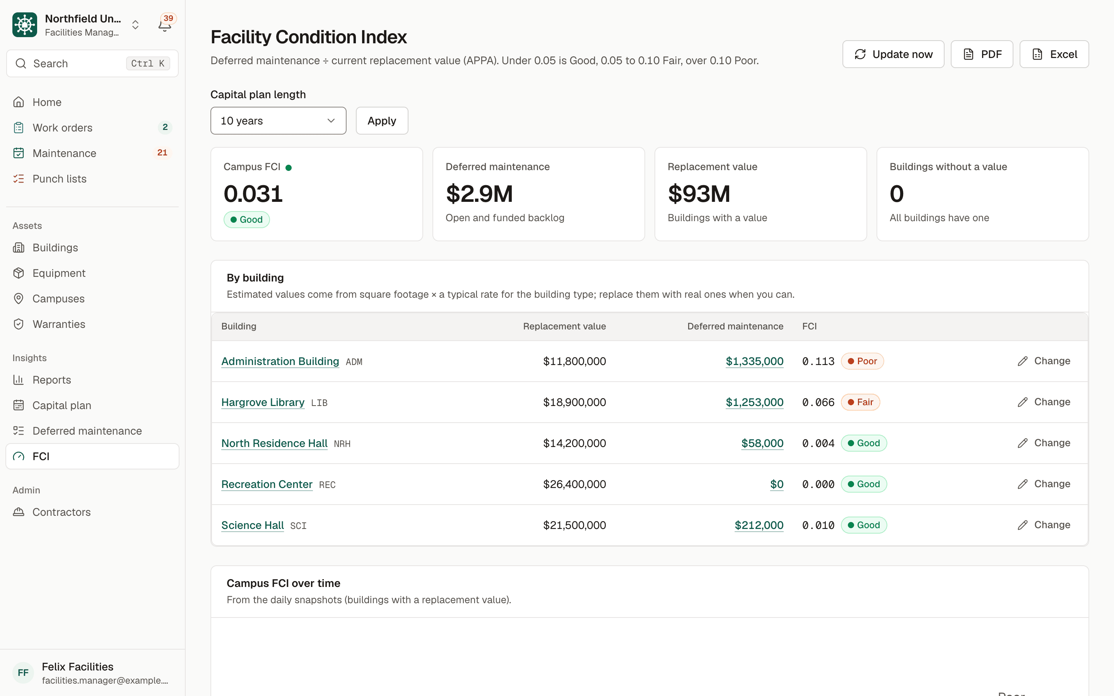Open Punch lists from the sidebar
The width and height of the screenshot is (1114, 696).
92,179
